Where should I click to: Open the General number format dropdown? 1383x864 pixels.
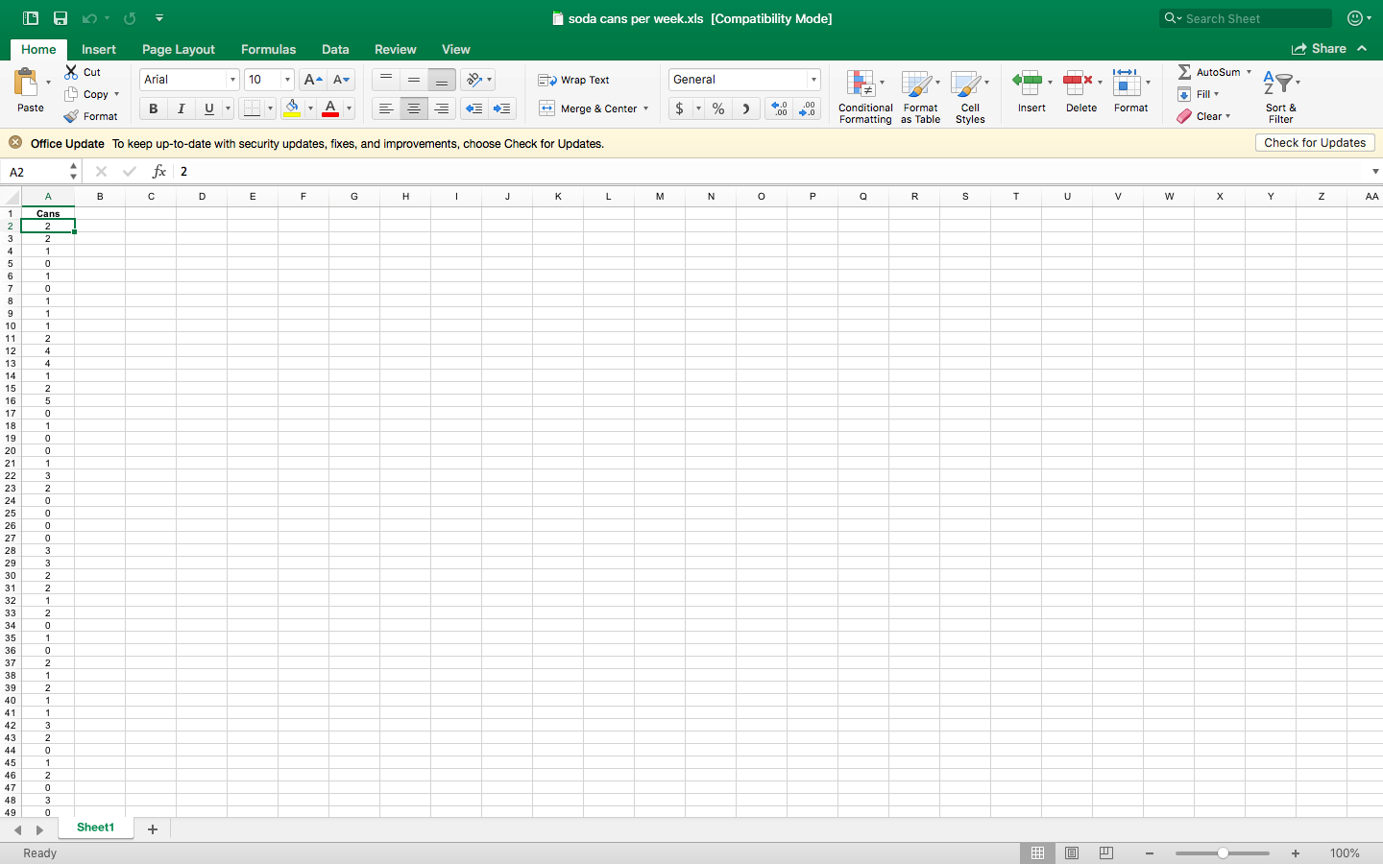(813, 79)
